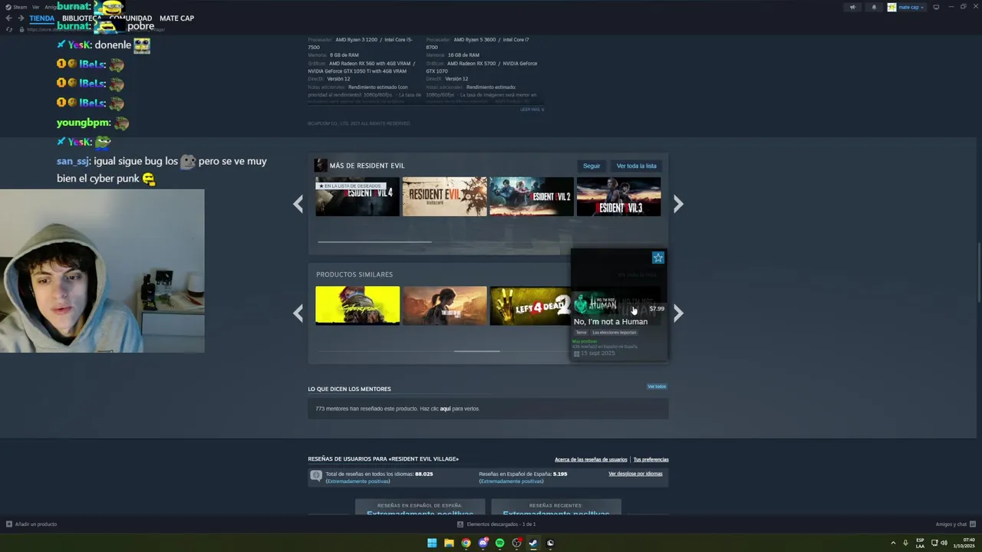Click the Extremadamente positivas all-languages rating
982x552 pixels.
coord(358,481)
